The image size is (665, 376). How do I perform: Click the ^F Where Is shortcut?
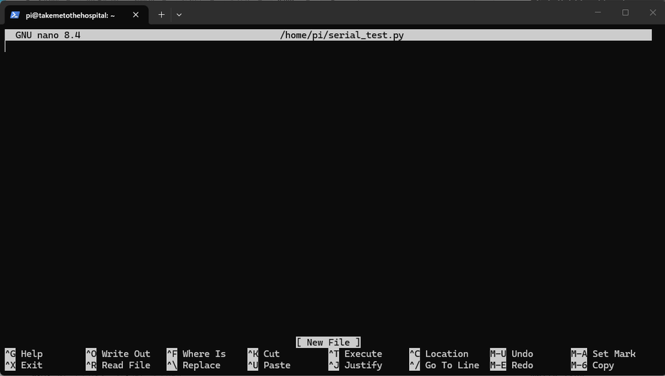tap(196, 353)
